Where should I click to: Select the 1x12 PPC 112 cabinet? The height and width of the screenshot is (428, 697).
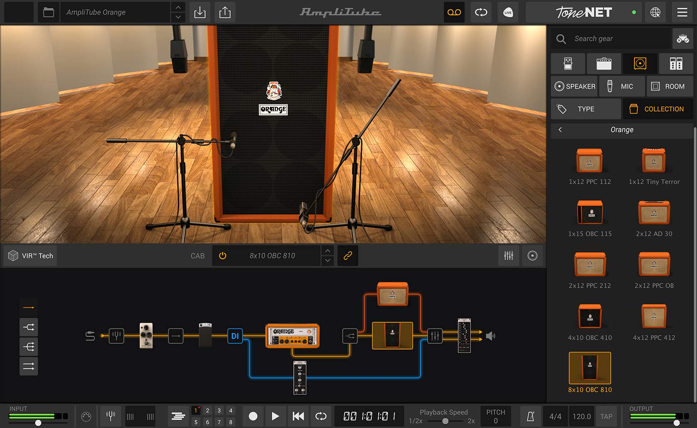click(x=590, y=166)
